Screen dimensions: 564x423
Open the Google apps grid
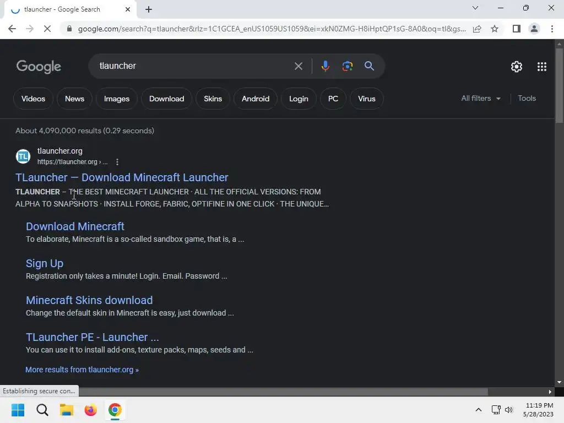point(542,67)
